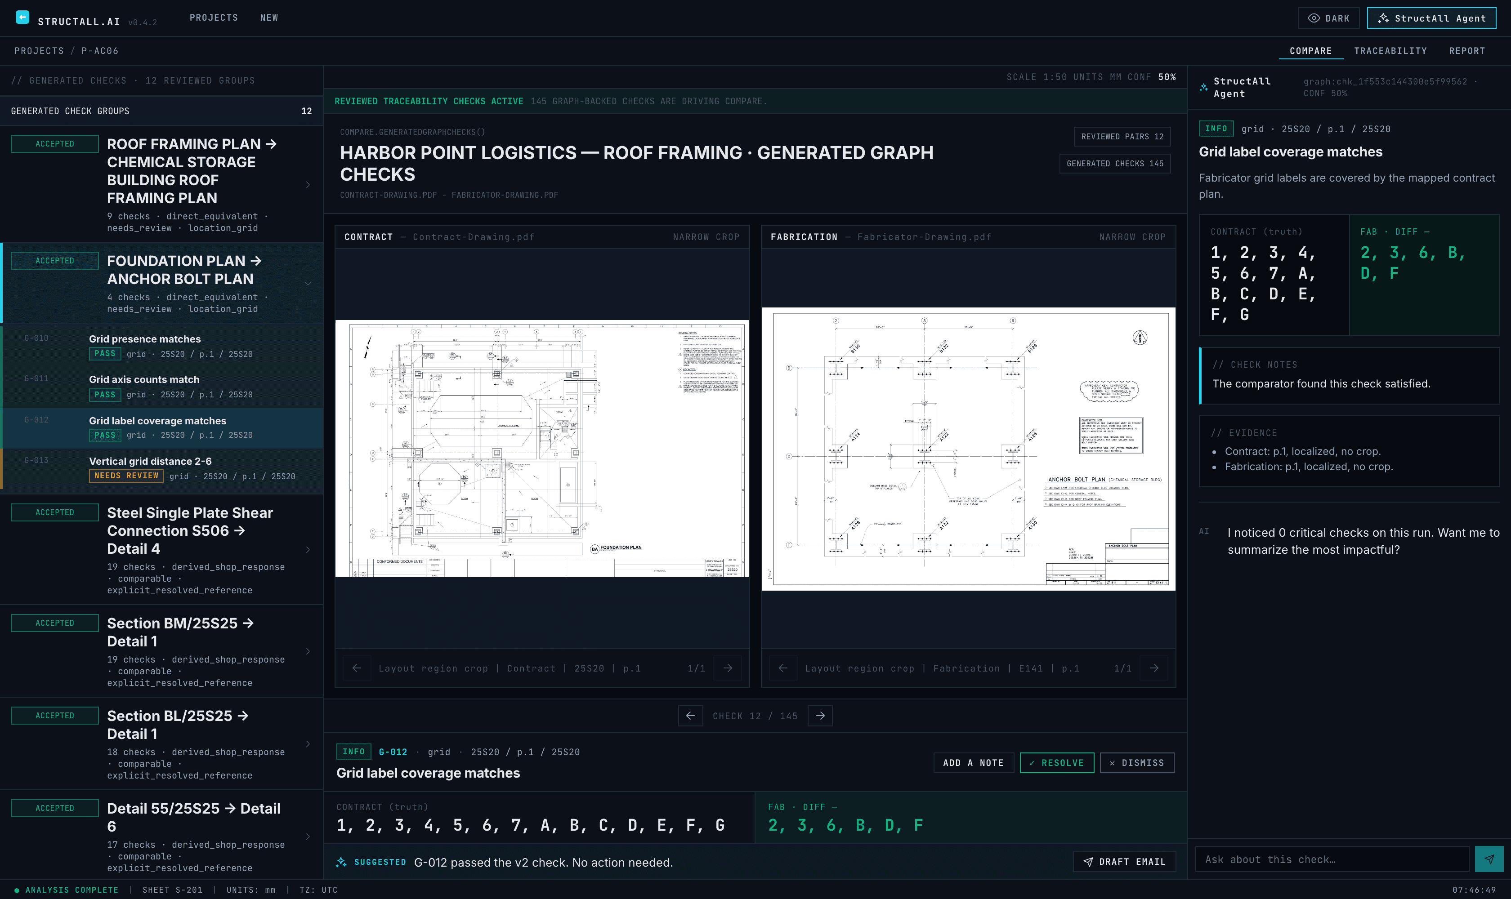Select the Vertical grid distance 2-6 check
The width and height of the screenshot is (1511, 899).
pos(162,468)
